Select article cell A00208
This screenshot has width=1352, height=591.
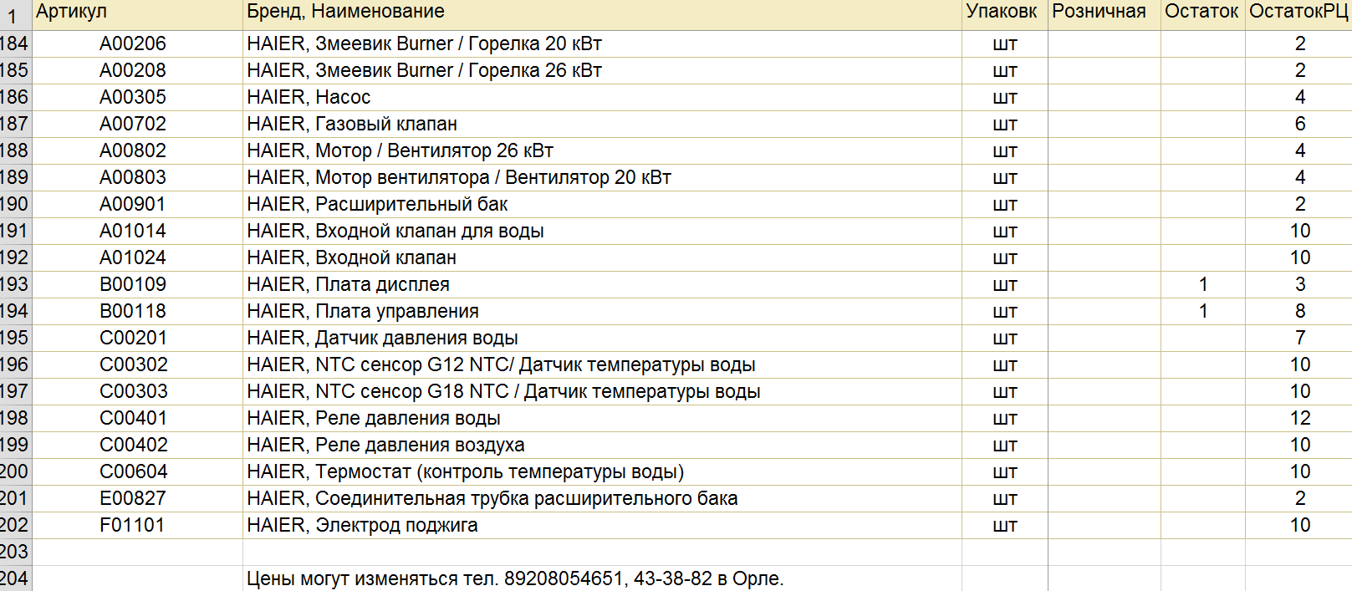(137, 71)
